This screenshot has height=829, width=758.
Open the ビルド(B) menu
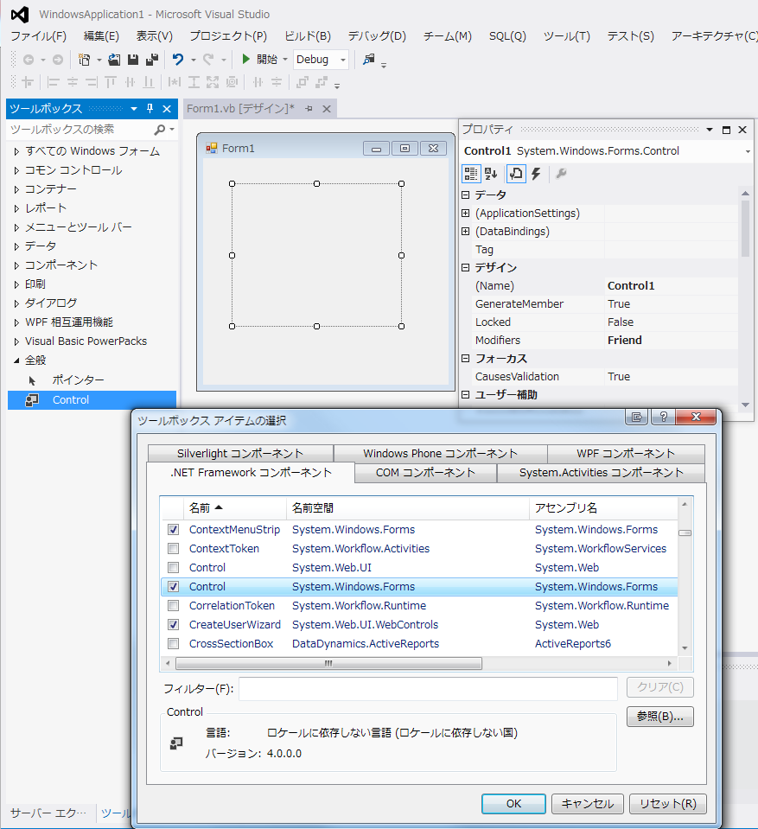click(308, 36)
